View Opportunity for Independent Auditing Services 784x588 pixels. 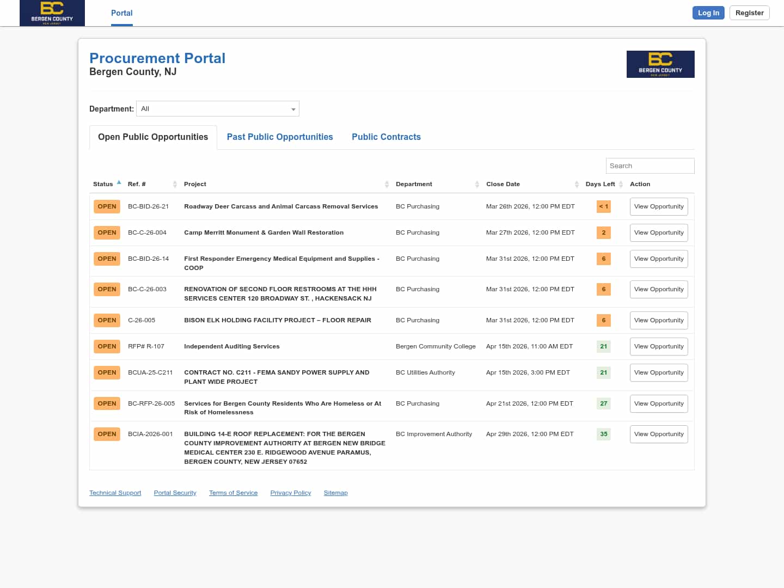point(659,346)
